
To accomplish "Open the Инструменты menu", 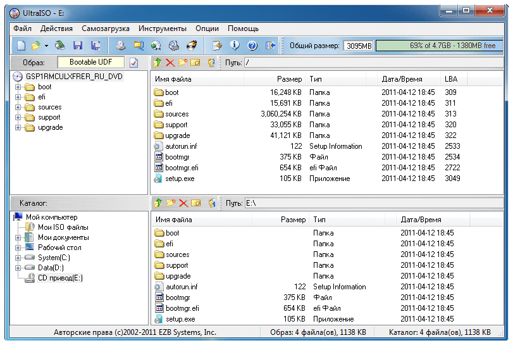I will 163,28.
